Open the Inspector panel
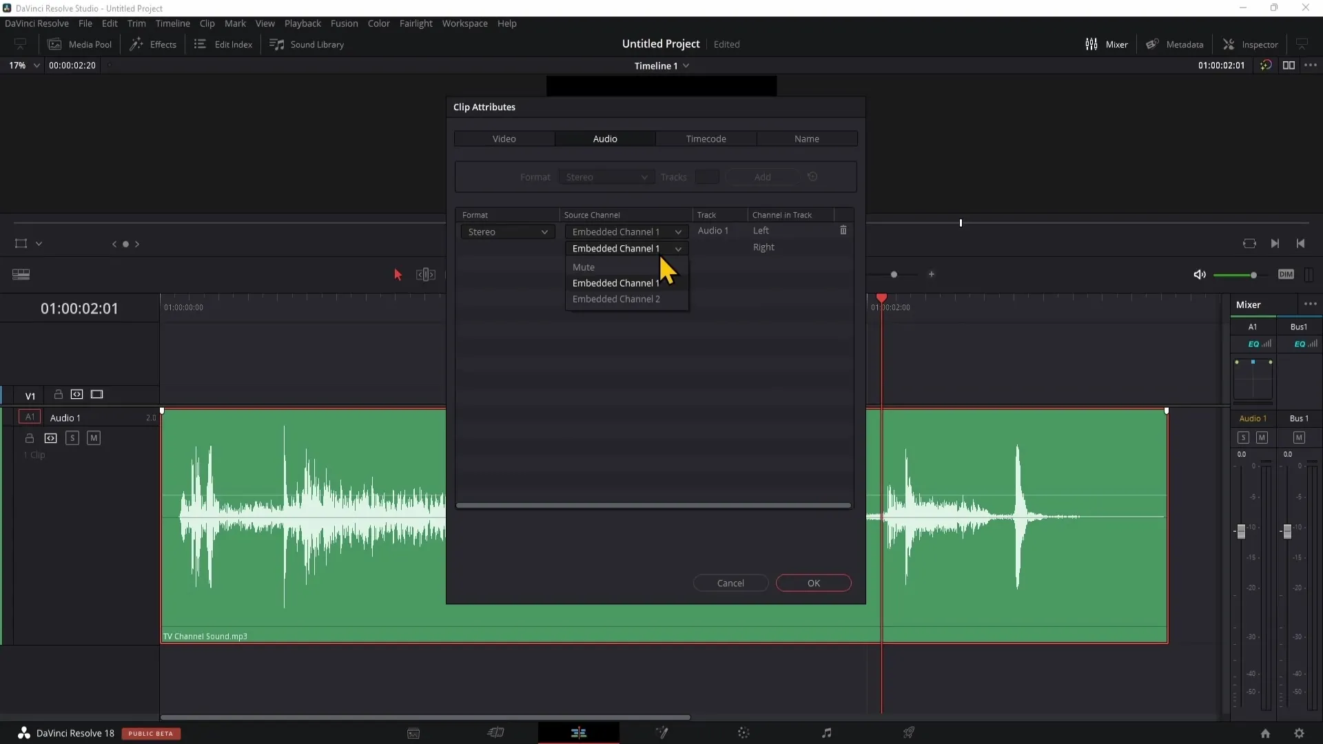The image size is (1323, 744). point(1254,43)
